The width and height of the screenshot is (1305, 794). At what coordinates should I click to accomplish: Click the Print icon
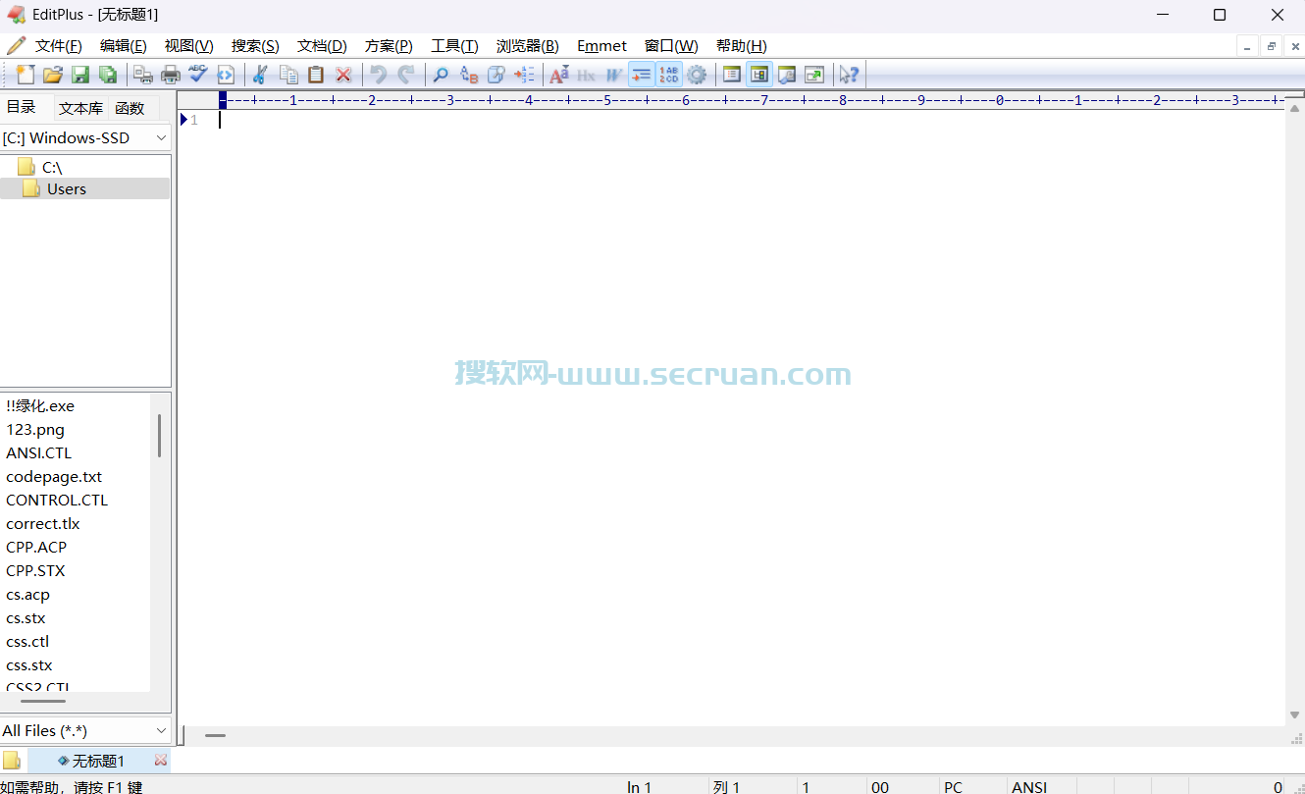point(171,75)
